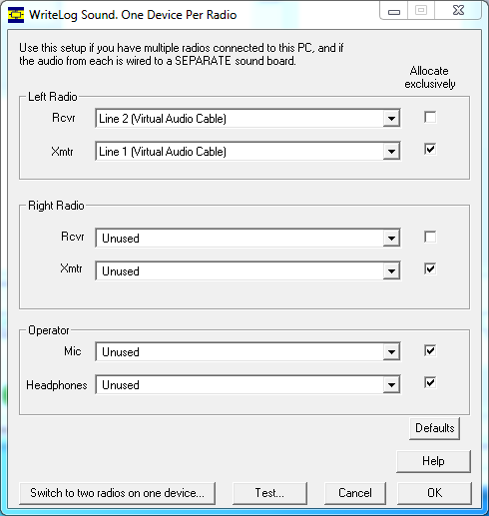Open Help for sound setup
Image resolution: width=489 pixels, height=516 pixels.
[x=433, y=461]
